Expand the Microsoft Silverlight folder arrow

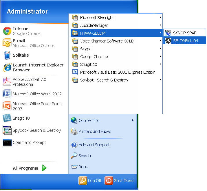160,18
